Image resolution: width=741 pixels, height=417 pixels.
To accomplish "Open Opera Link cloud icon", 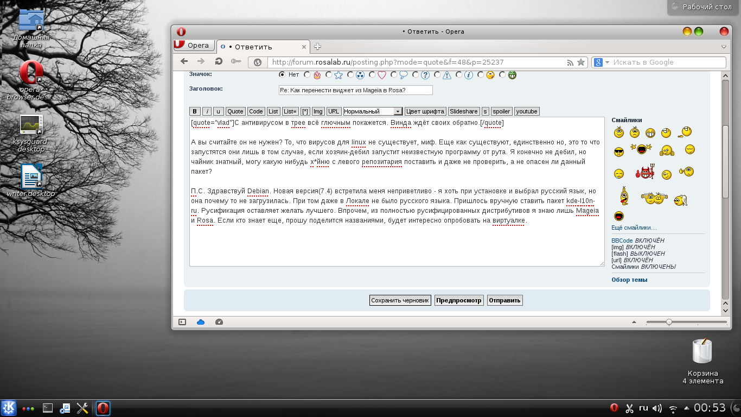I will pos(201,322).
